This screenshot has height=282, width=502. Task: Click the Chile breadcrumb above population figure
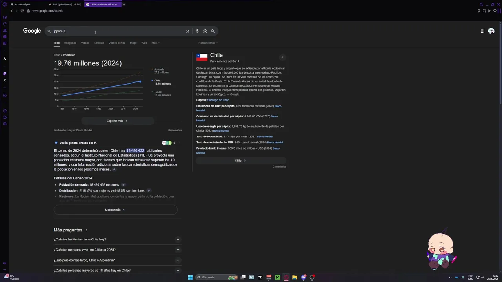pyautogui.click(x=57, y=55)
